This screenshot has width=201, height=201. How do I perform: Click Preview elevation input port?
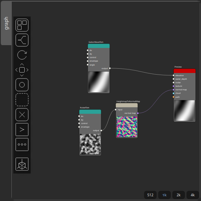(174, 75)
